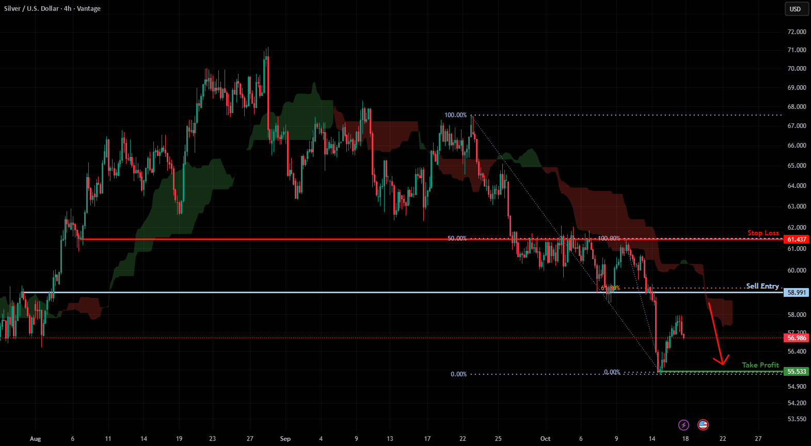Viewport: 811px width, 446px height.
Task: Click the 53.550 price axis label
Action: tap(797, 419)
